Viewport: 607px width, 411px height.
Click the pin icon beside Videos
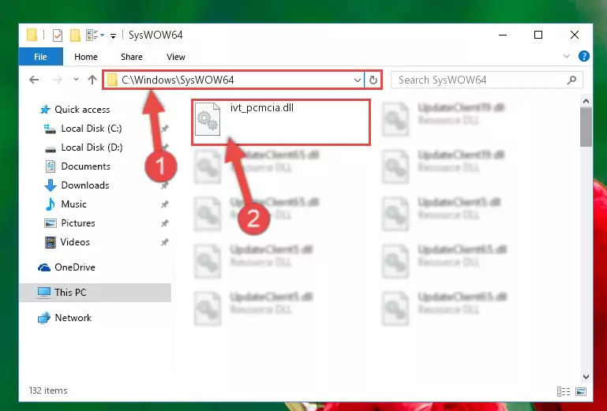pos(164,242)
